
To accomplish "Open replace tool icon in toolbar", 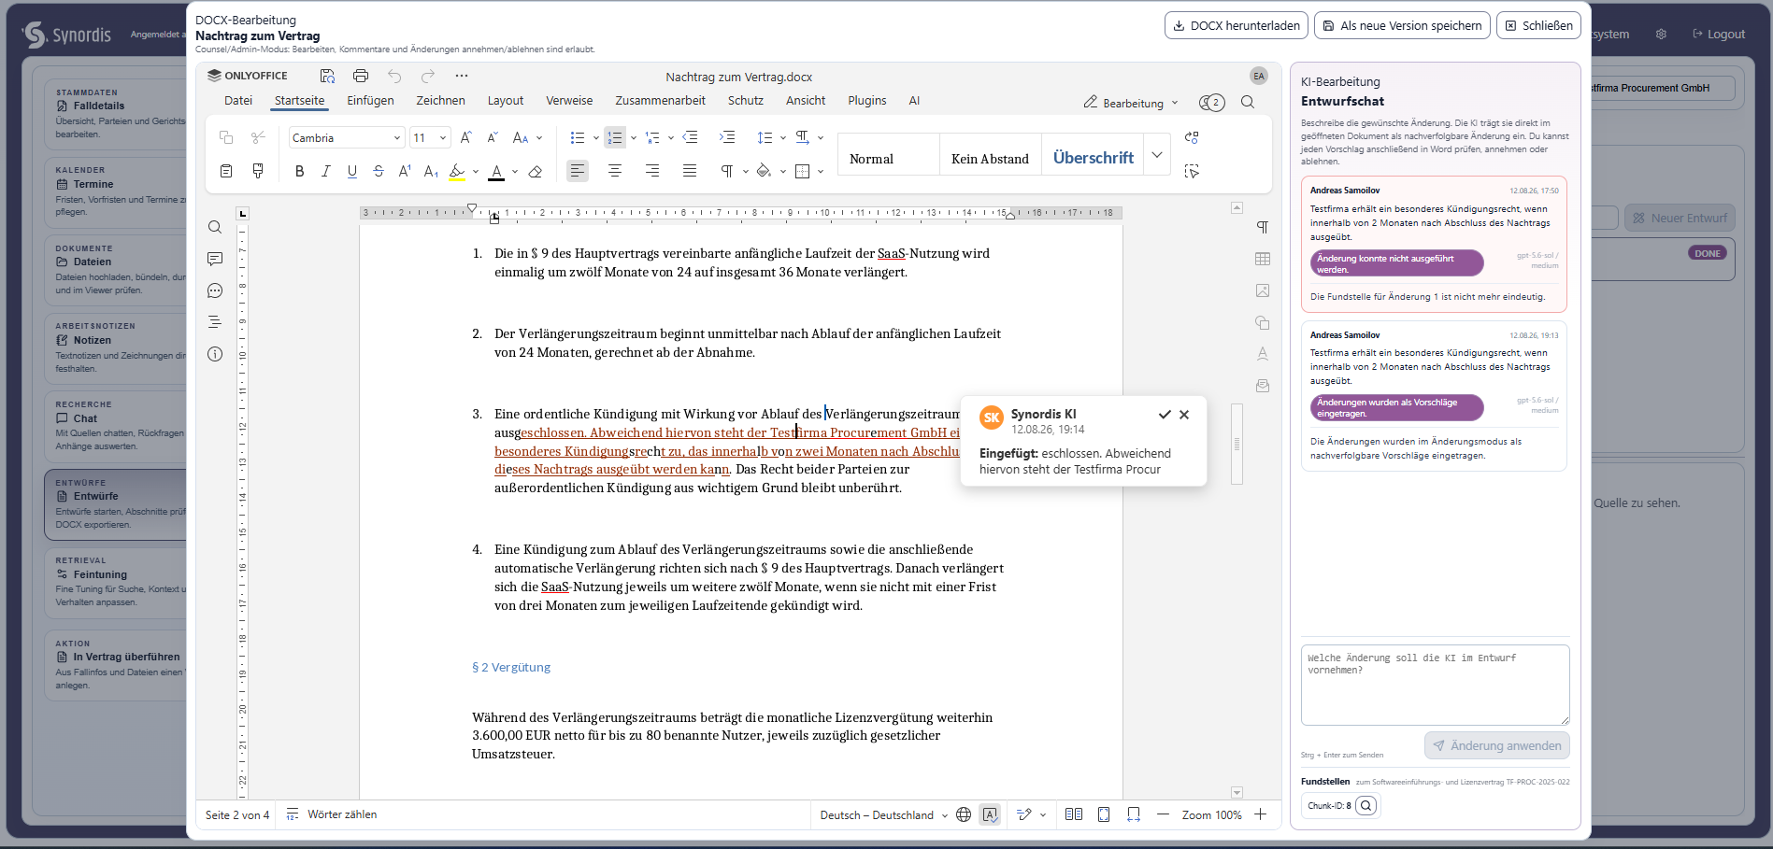I will pyautogui.click(x=1192, y=137).
